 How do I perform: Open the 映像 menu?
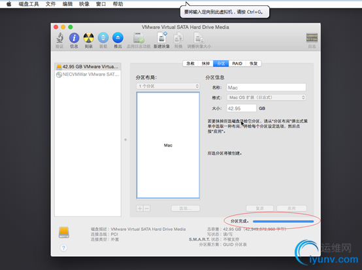click(84, 4)
